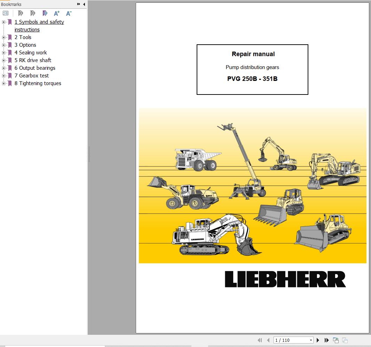Expand the '5 RK drive shaft' bookmark node

pos(3,60)
